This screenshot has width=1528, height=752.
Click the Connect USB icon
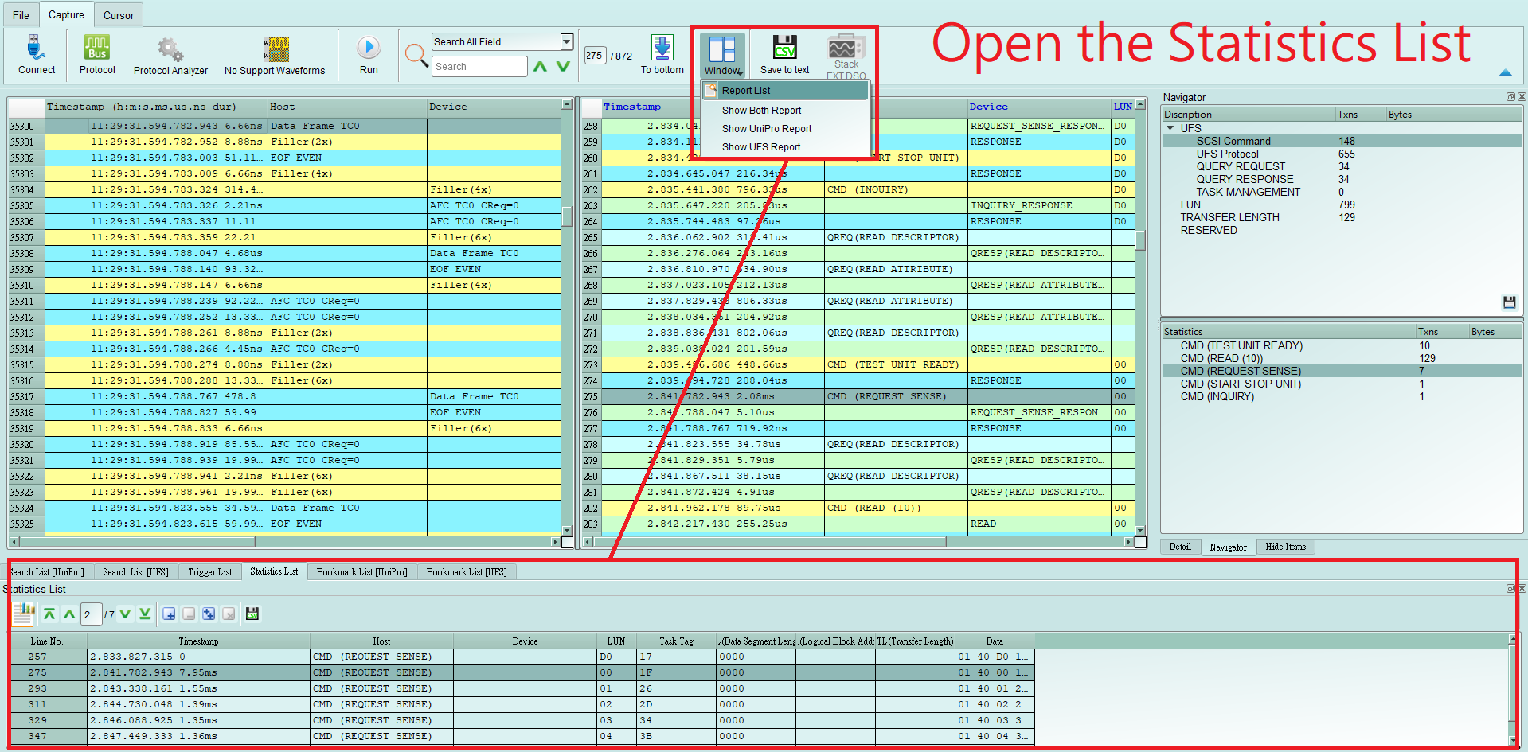36,48
